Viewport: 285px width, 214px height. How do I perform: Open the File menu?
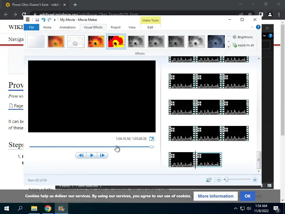coord(31,27)
